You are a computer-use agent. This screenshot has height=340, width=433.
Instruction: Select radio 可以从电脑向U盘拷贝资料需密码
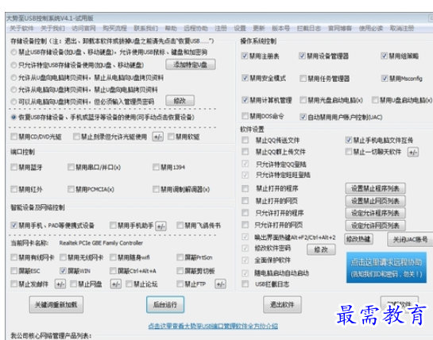[x=14, y=102]
